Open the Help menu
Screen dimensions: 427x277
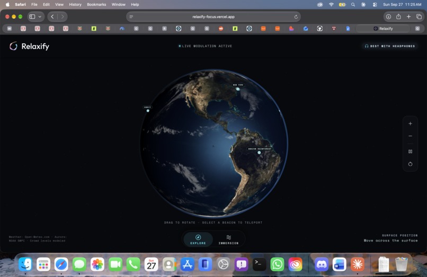point(135,4)
